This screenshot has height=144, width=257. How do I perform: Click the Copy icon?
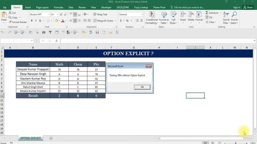coord(10,17)
